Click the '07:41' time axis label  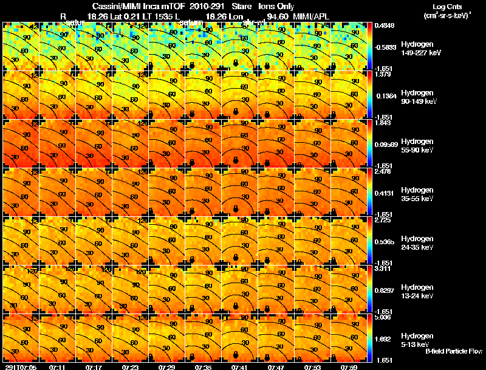point(240,367)
